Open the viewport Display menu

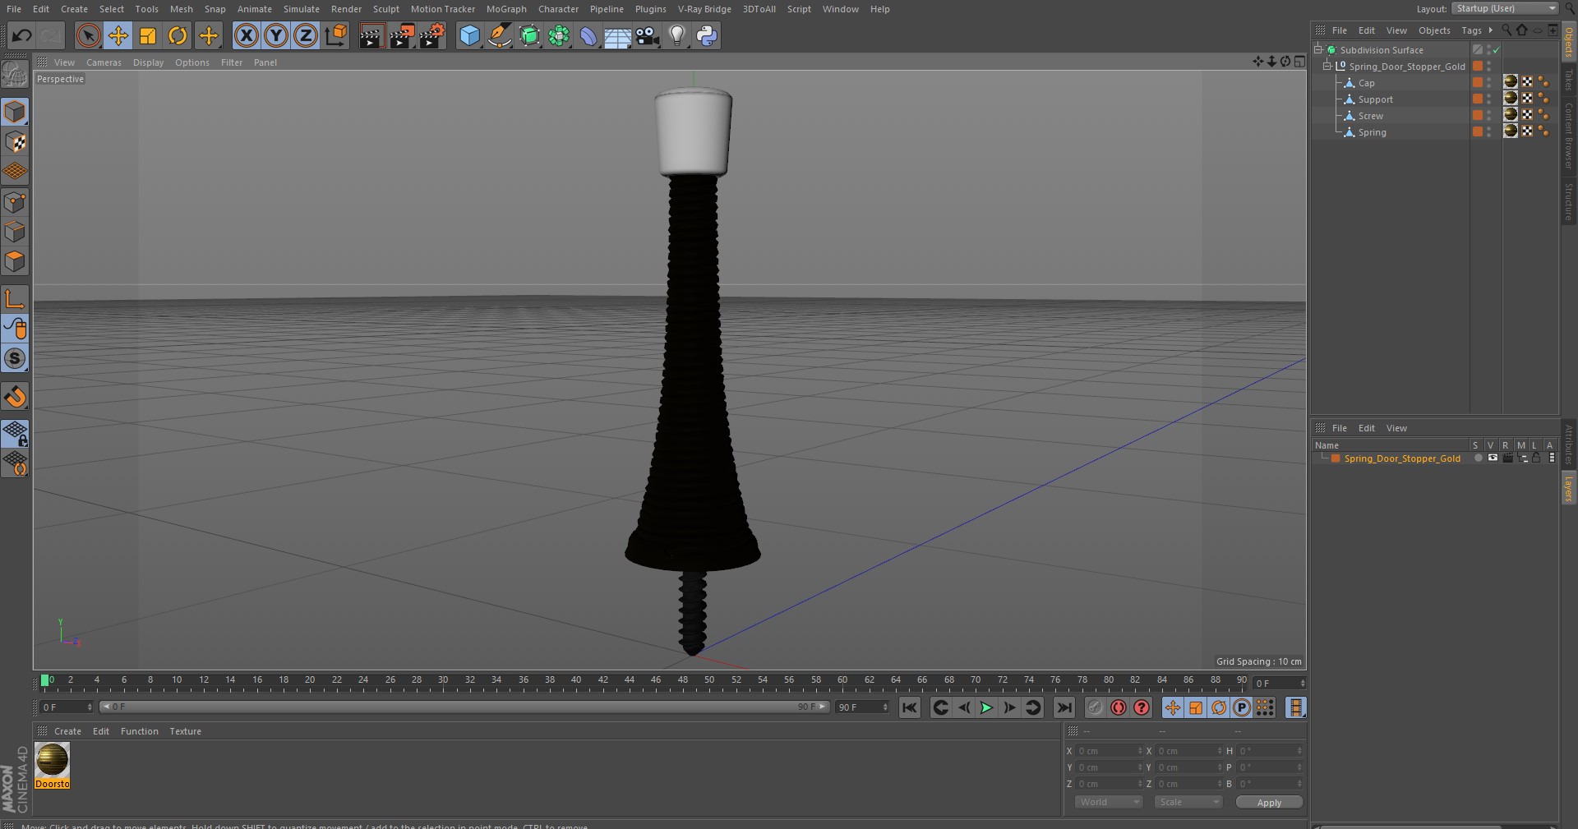148,62
